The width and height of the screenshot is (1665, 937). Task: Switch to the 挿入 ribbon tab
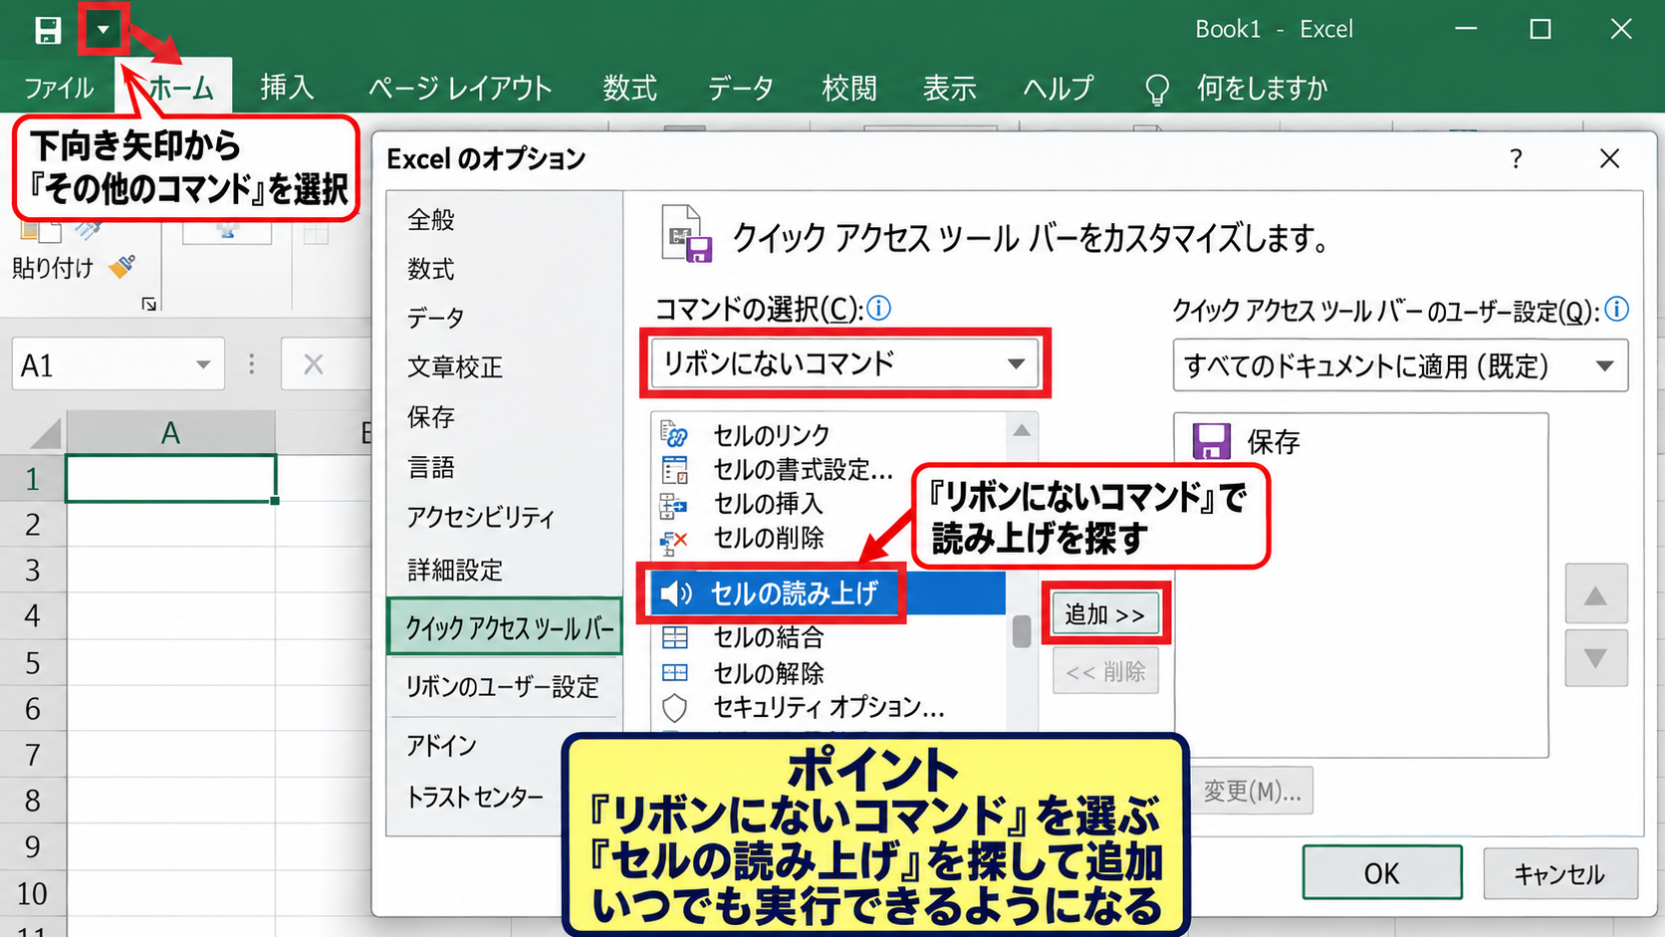pos(287,89)
